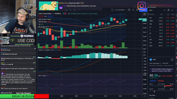Sort watchlist by Chg% column header
This screenshot has width=177, height=99.
tap(173, 14)
